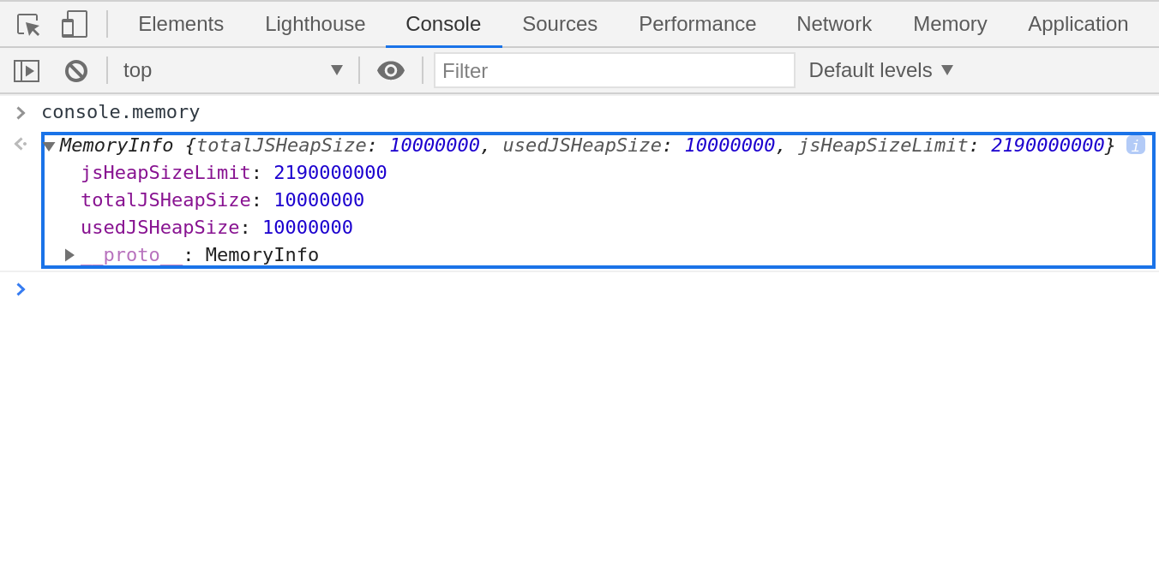Click the Show console sidebar icon

point(26,70)
